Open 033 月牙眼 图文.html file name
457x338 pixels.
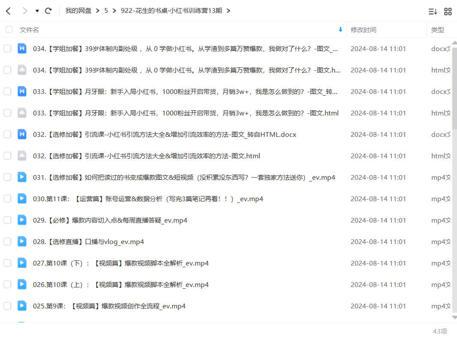186,113
